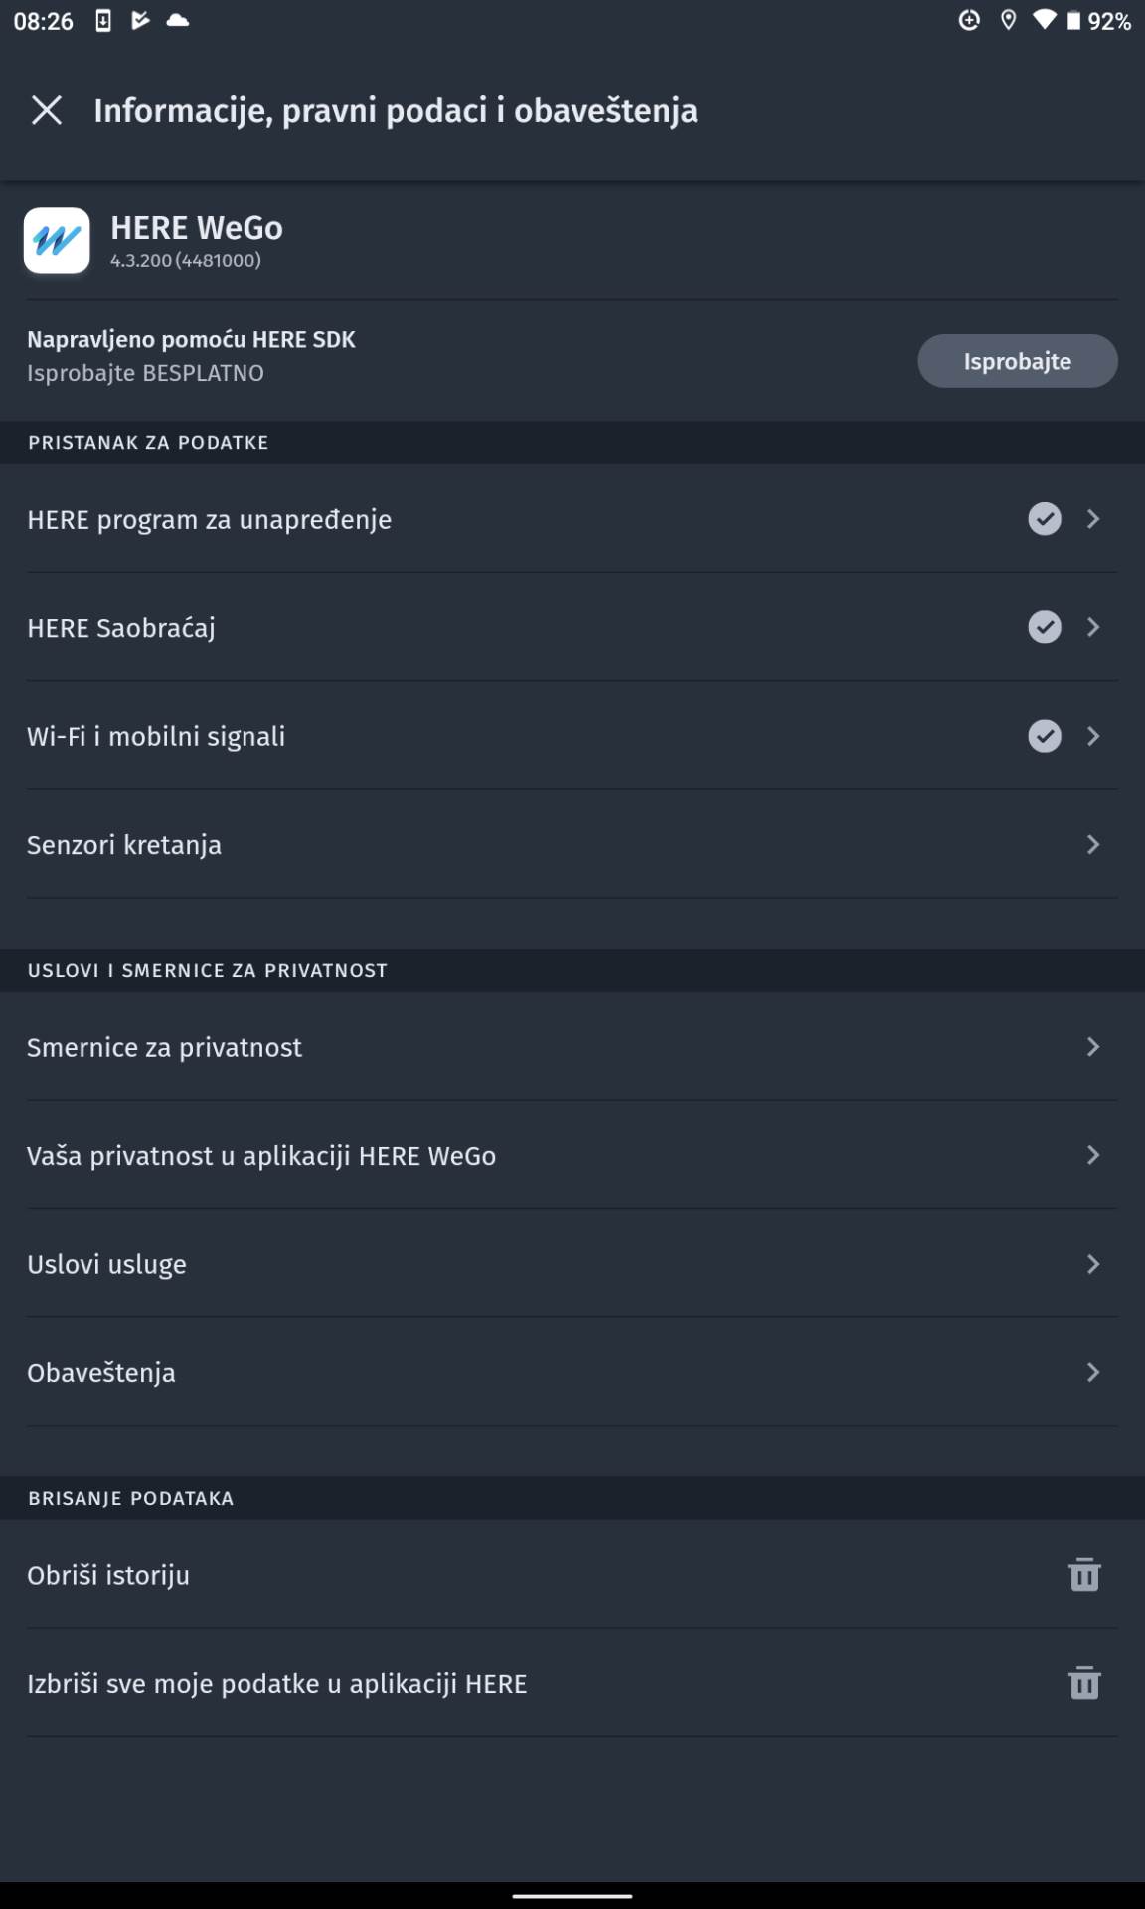Expand Senzori kretanja with its chevron
Viewport: 1145px width, 1909px height.
1093,844
